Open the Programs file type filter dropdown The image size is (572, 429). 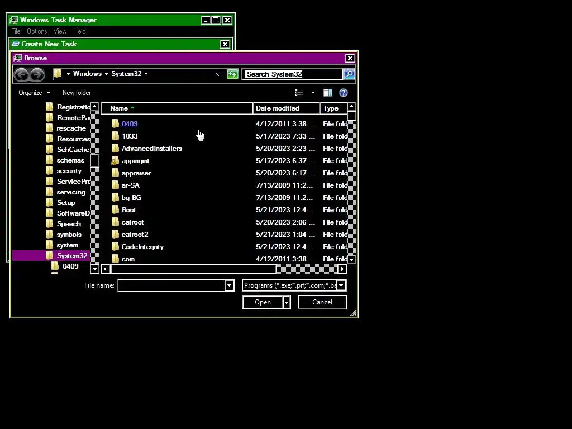point(341,285)
